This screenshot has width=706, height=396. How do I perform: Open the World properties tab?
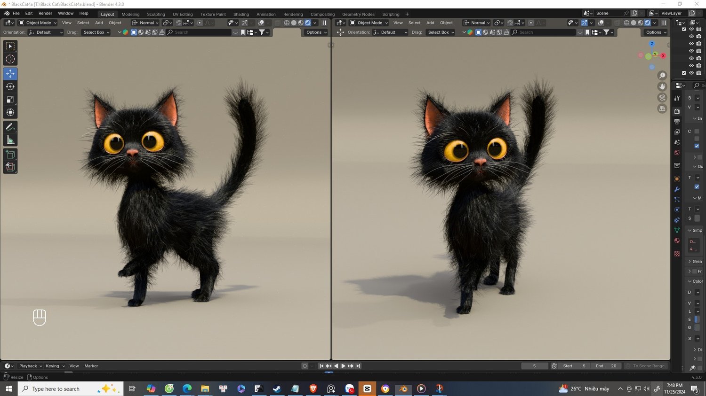tap(677, 153)
